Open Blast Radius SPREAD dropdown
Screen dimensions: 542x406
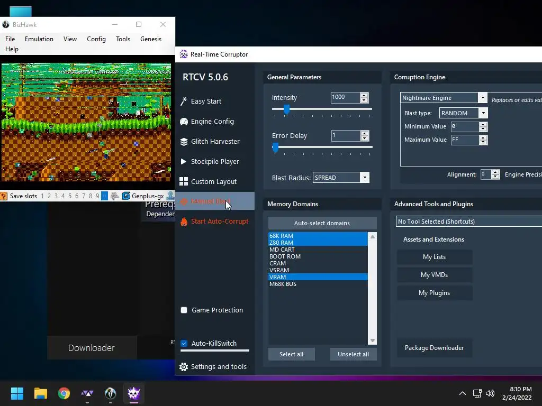tap(365, 178)
